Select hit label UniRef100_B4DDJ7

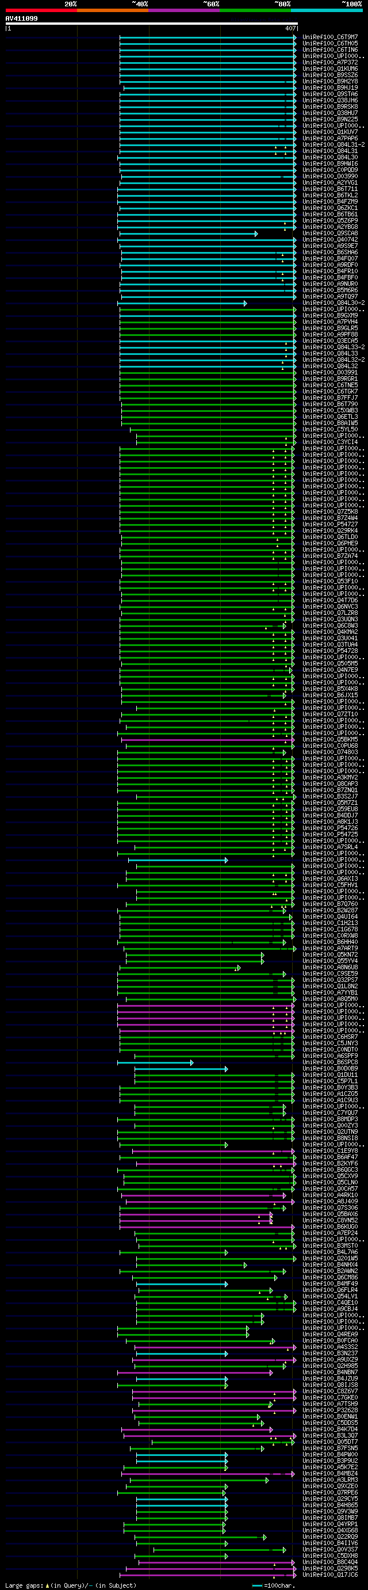[329, 815]
